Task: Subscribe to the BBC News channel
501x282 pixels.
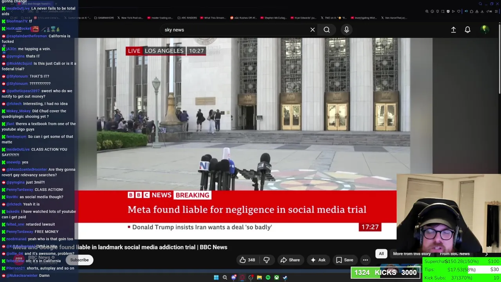Action: pos(79,260)
